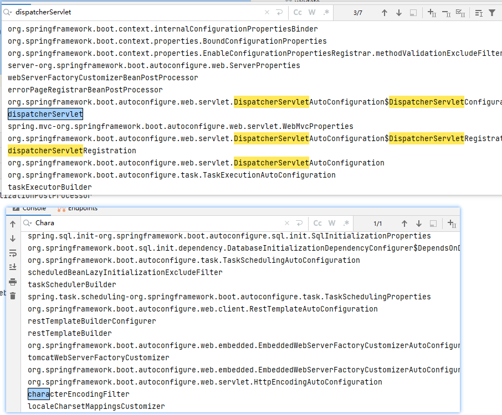The height and width of the screenshot is (415, 502).
Task: Click the webServerFactoryCustomizerBeanPostProcessor line
Action: tap(103, 77)
